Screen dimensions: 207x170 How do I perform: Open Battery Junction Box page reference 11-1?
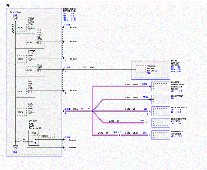click(x=172, y=67)
